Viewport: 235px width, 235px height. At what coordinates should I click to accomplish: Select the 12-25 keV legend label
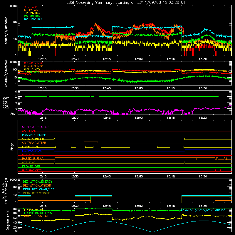tap(32, 13)
